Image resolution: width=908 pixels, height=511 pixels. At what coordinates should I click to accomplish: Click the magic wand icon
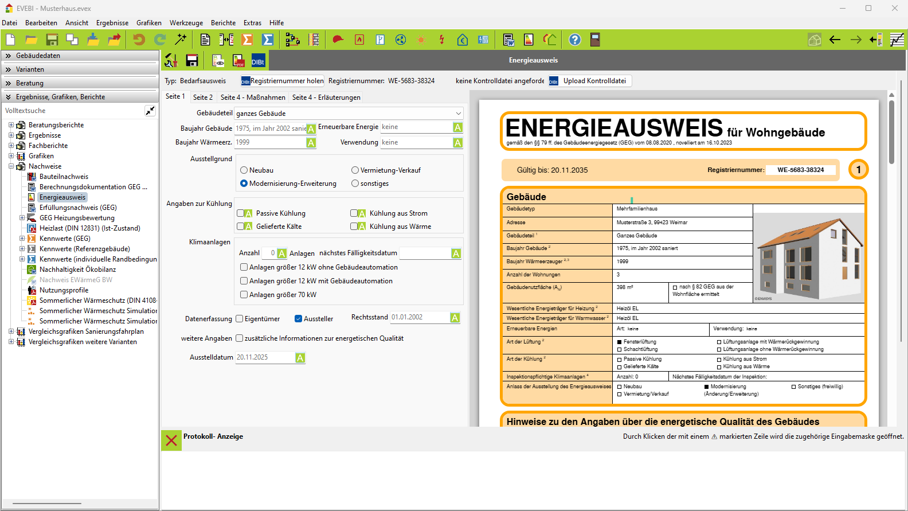(x=181, y=40)
